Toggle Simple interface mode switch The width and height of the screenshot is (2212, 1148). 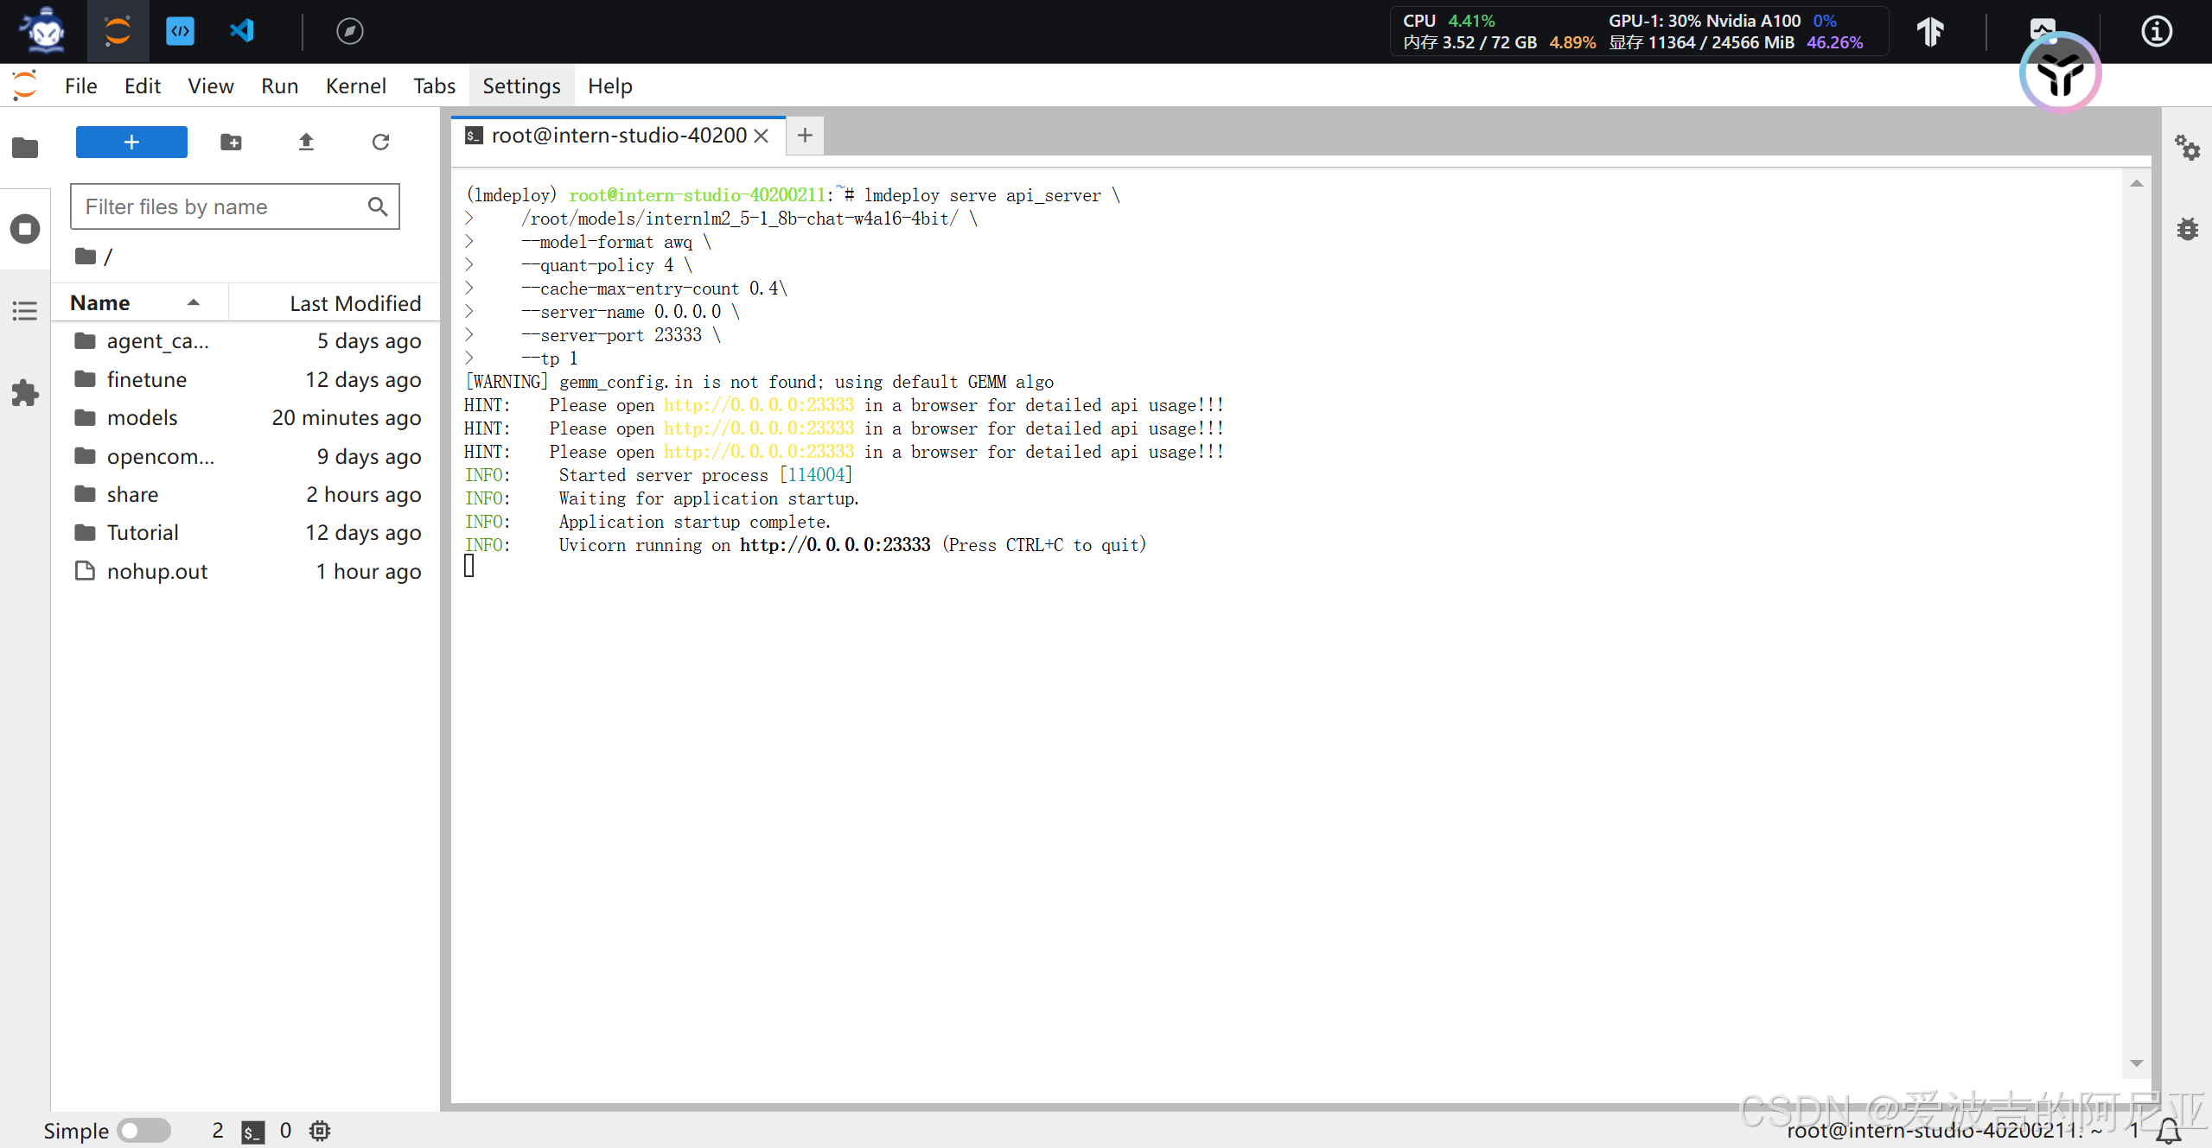pos(144,1130)
